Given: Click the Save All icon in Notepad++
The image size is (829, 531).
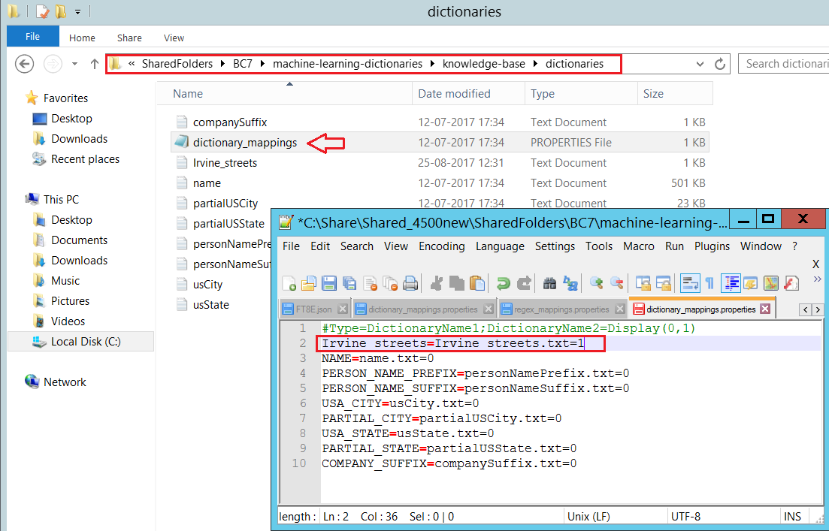Looking at the screenshot, I should [349, 284].
